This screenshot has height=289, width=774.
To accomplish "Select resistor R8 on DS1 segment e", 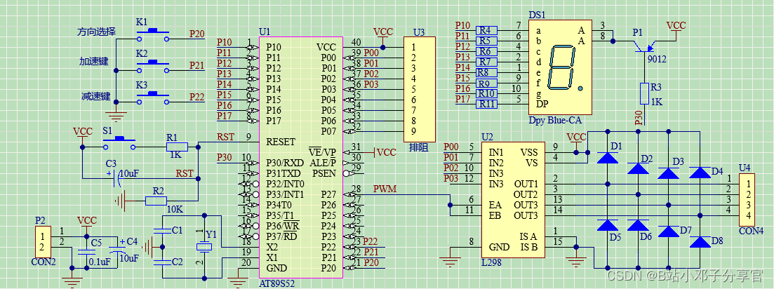I will click(x=487, y=72).
